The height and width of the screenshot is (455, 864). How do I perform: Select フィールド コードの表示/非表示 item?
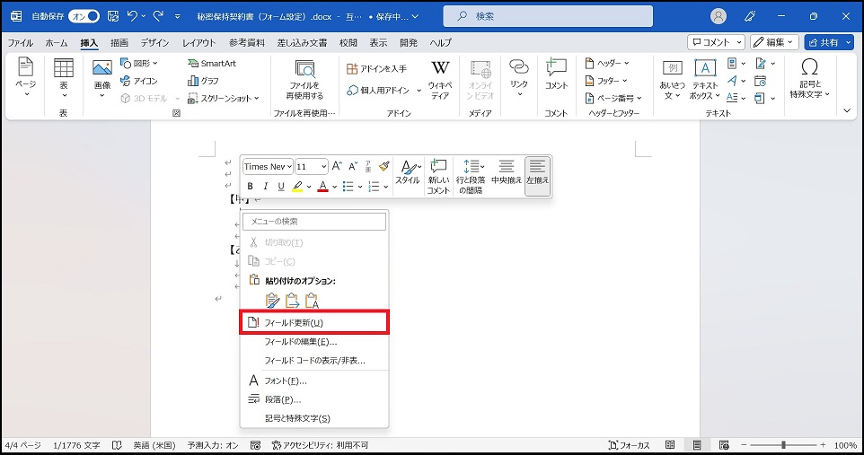[x=314, y=361]
